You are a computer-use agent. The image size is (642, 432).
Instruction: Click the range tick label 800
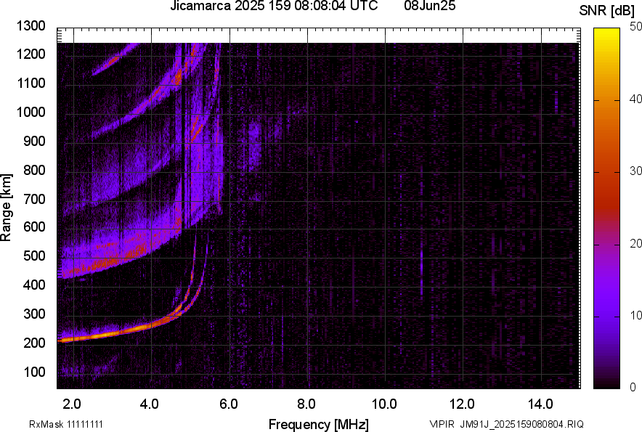click(34, 170)
